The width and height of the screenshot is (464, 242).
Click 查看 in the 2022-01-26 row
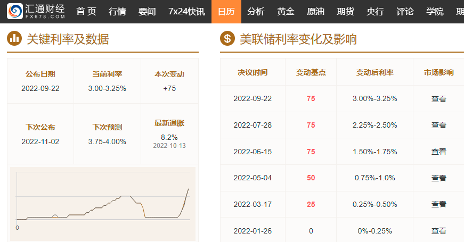(438, 231)
